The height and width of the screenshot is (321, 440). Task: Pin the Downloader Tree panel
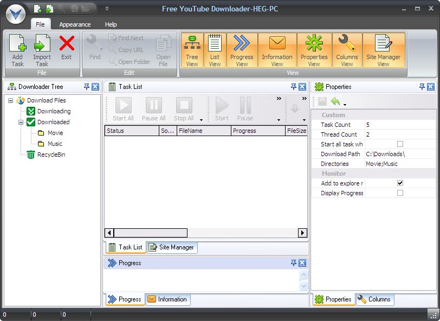[87, 87]
